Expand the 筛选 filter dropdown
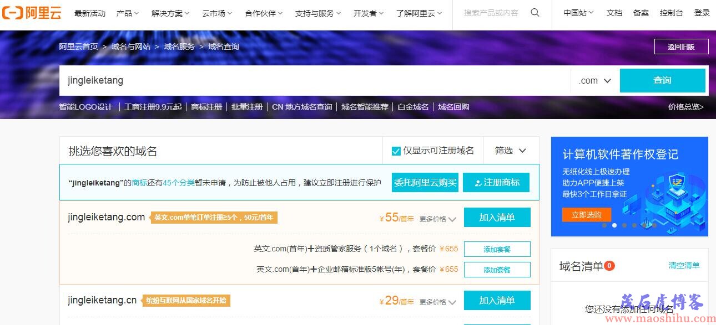The width and height of the screenshot is (716, 325). point(511,151)
